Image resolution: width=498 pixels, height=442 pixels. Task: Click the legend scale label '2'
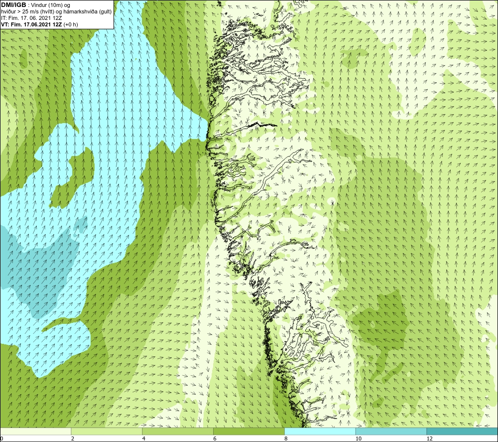coord(73,439)
